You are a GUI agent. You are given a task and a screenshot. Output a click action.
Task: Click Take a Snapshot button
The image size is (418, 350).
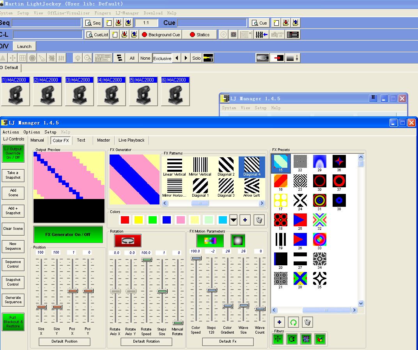[x=13, y=175]
